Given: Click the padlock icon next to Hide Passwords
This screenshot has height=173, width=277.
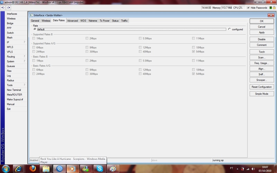Looking at the screenshot, I should [x=274, y=8].
